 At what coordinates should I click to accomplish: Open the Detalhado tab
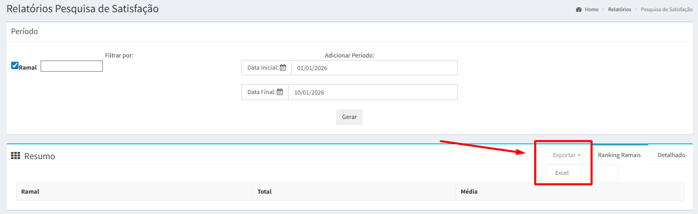click(671, 155)
